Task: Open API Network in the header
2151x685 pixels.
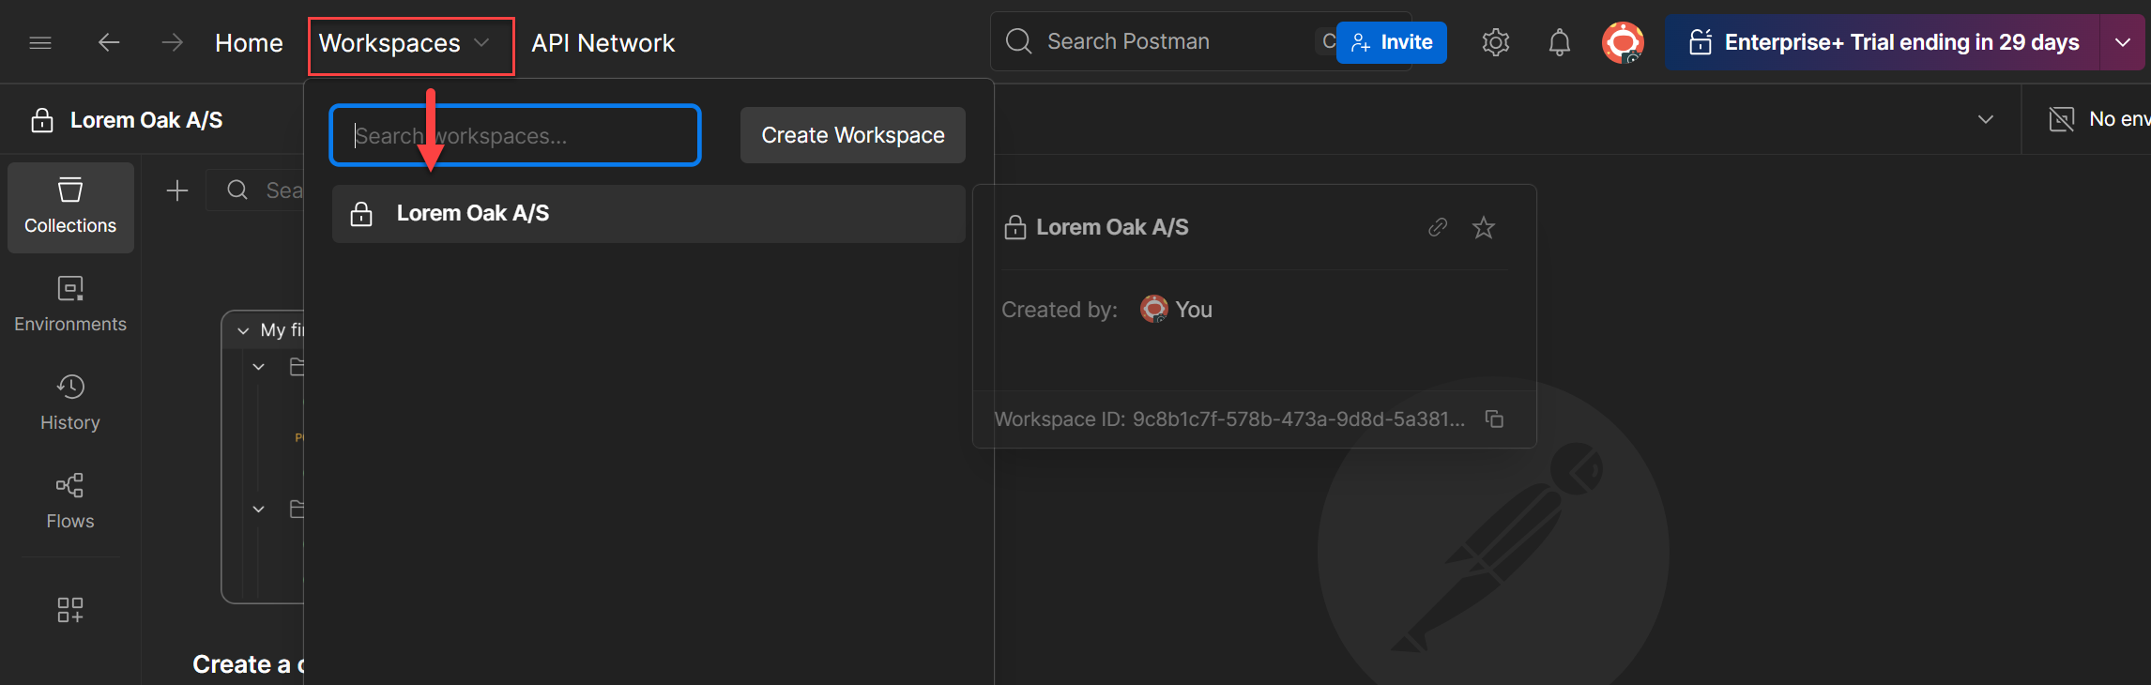Action: pyautogui.click(x=603, y=42)
